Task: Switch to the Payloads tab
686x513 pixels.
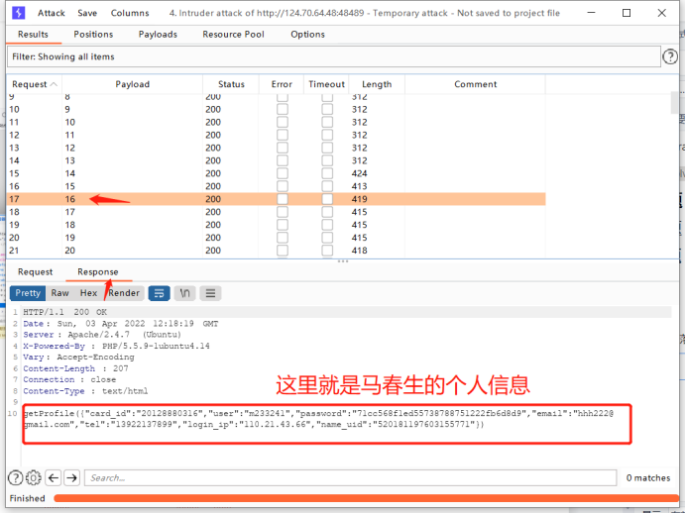Action: pyautogui.click(x=158, y=34)
